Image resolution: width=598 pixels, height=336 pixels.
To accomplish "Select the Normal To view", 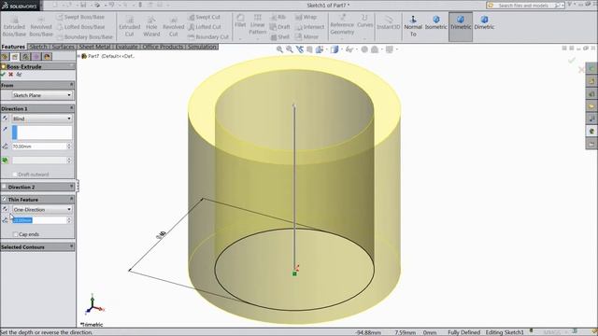I will tap(413, 26).
